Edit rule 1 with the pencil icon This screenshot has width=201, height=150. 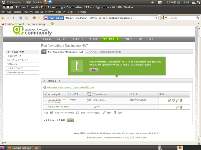(x=177, y=100)
